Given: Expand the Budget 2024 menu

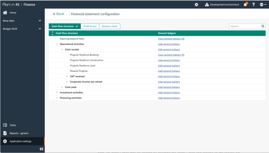Looking at the screenshot, I should tap(40, 29).
